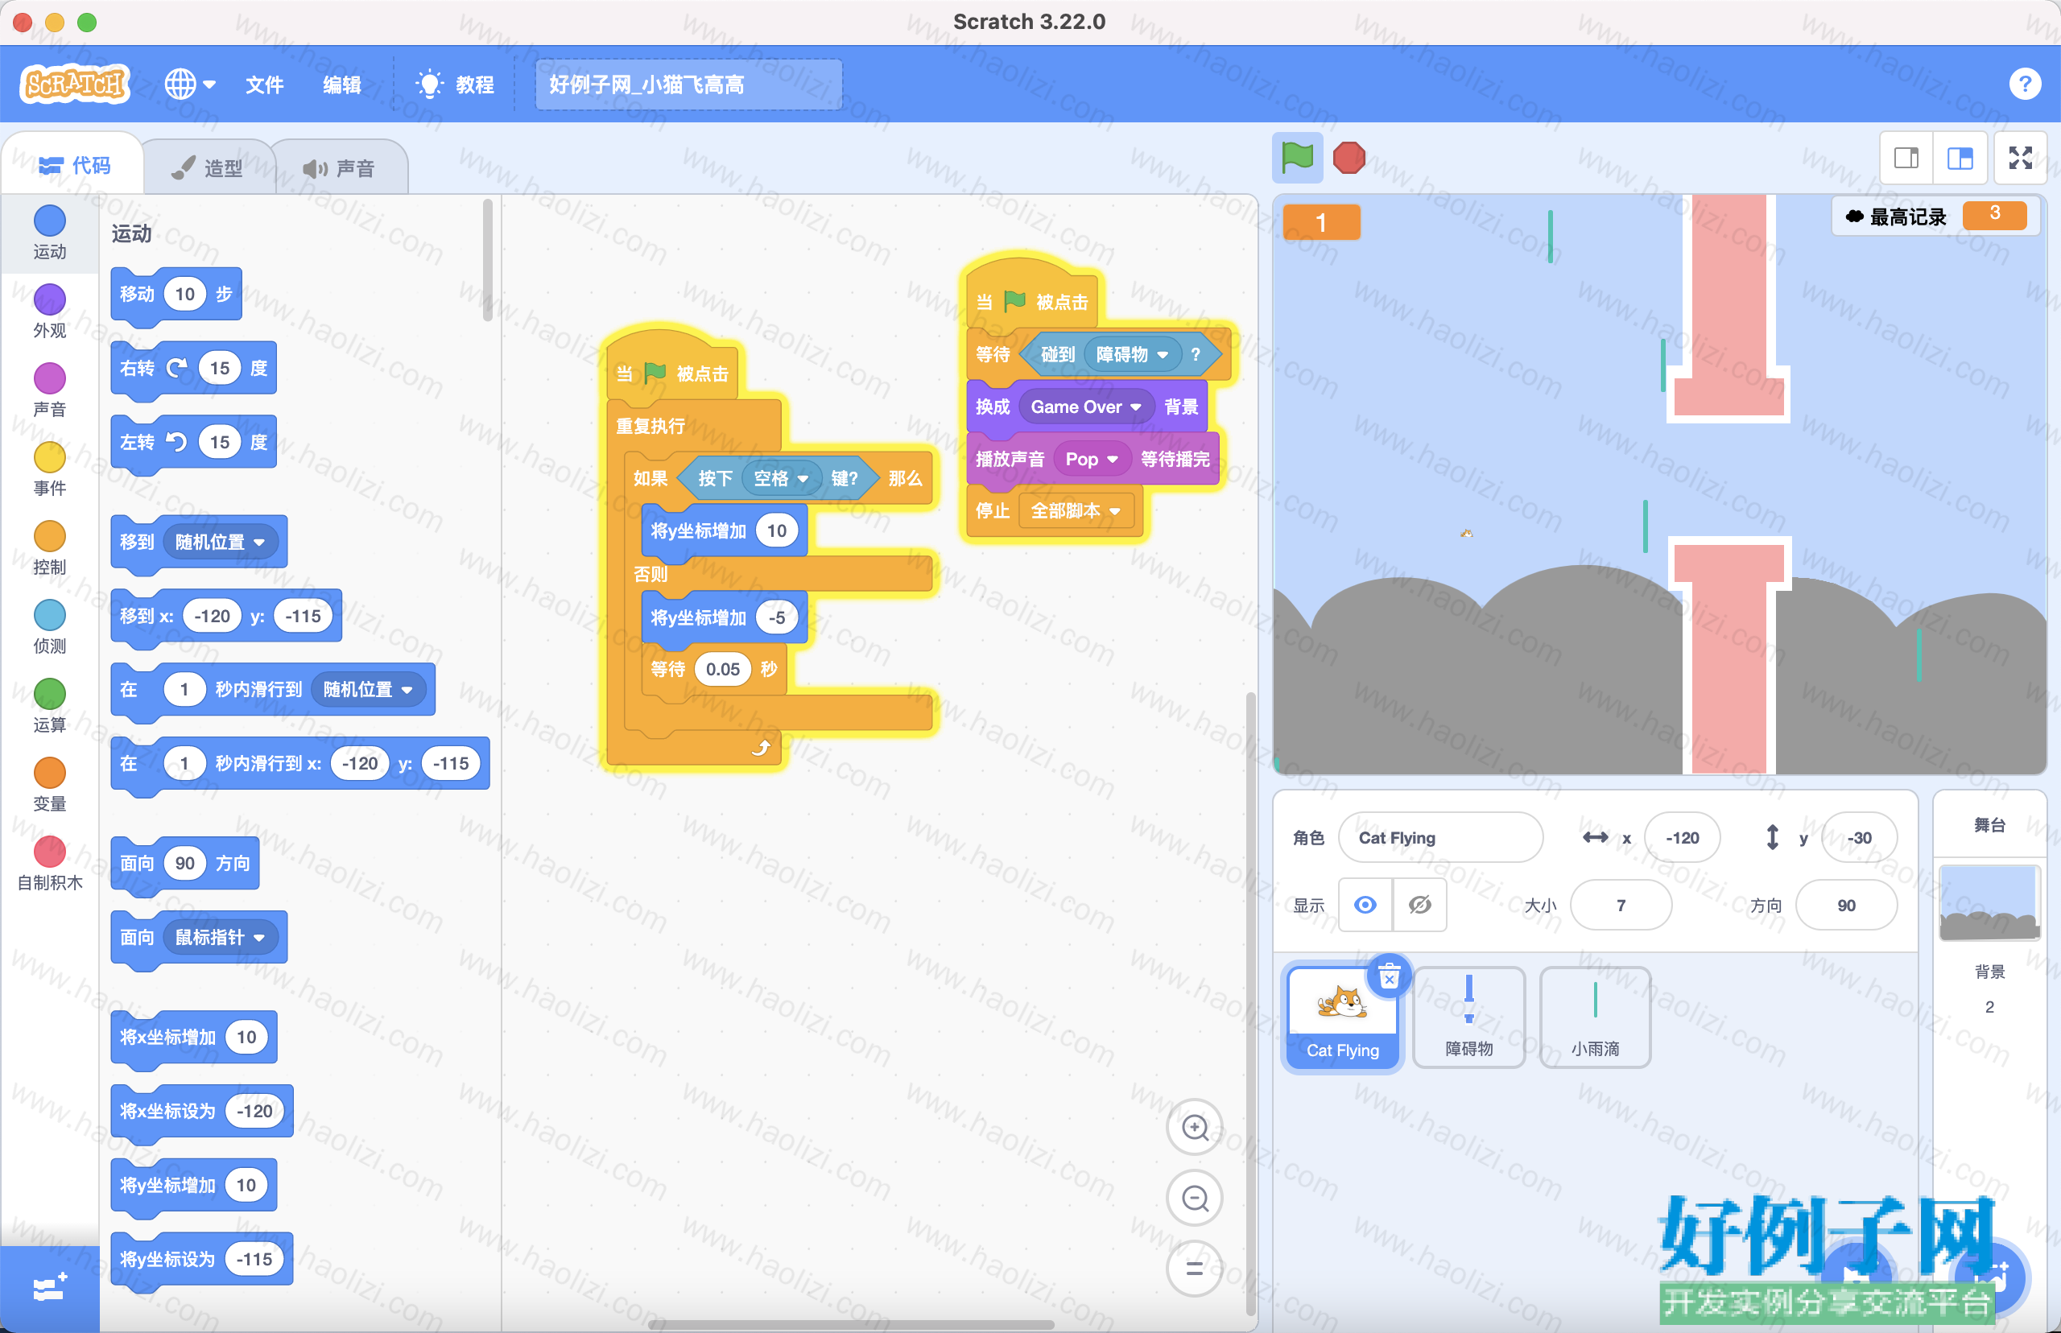Select the 事件 events category
This screenshot has width=2061, height=1333.
[x=49, y=468]
